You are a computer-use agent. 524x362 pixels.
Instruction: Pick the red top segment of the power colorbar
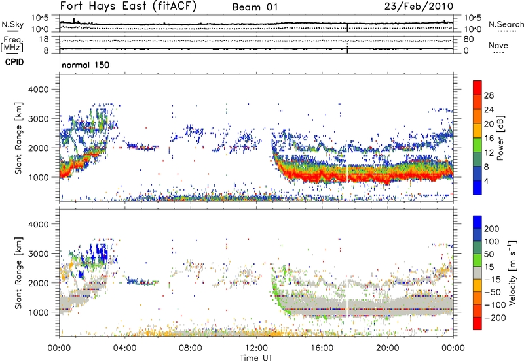tap(477, 88)
